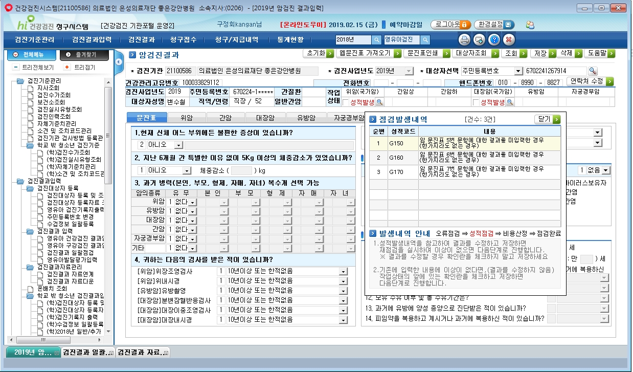Screen dimensions: 633x372
Task: Open the question 1 아니오 answer dropdown
Action: click(x=178, y=145)
